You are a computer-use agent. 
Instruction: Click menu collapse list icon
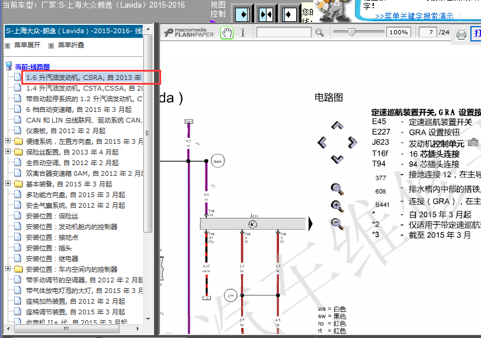51,46
